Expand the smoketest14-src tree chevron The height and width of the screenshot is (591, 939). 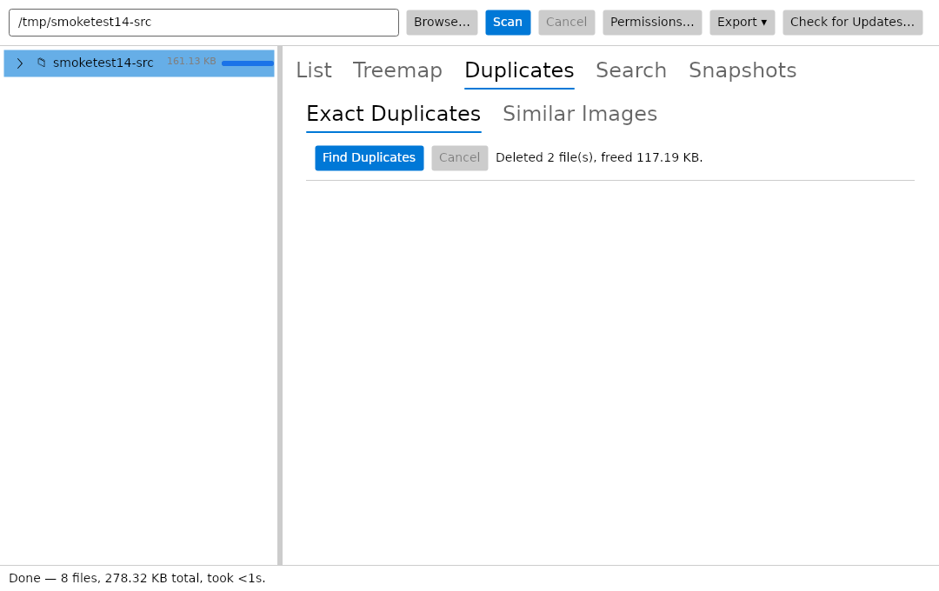(20, 63)
